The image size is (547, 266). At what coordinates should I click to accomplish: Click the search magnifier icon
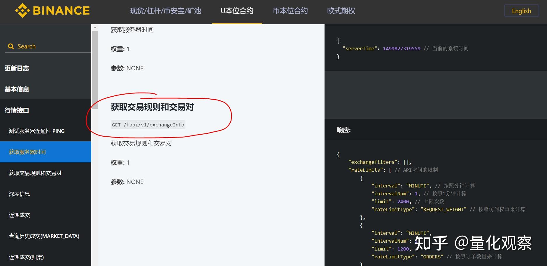[11, 46]
